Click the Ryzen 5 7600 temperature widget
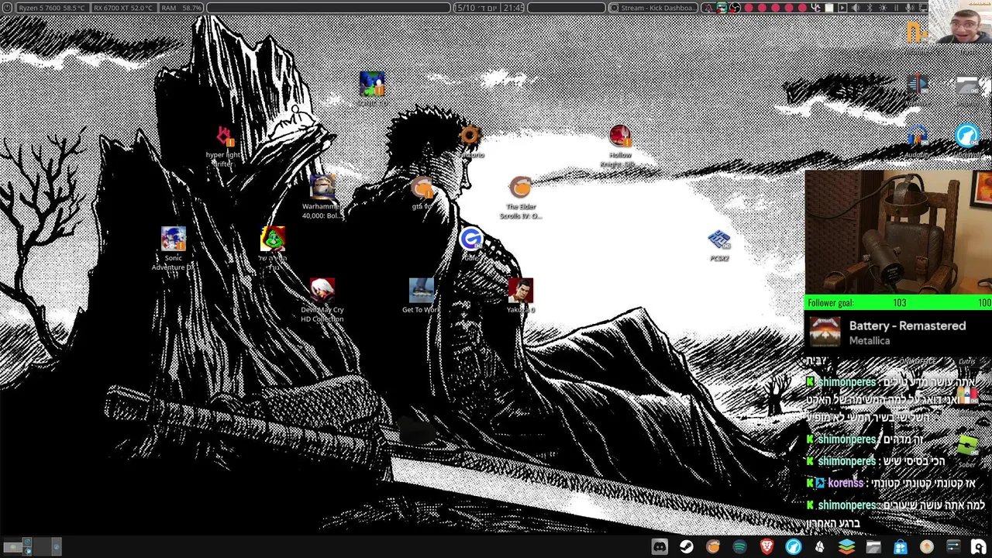Image resolution: width=992 pixels, height=558 pixels. tap(52, 8)
